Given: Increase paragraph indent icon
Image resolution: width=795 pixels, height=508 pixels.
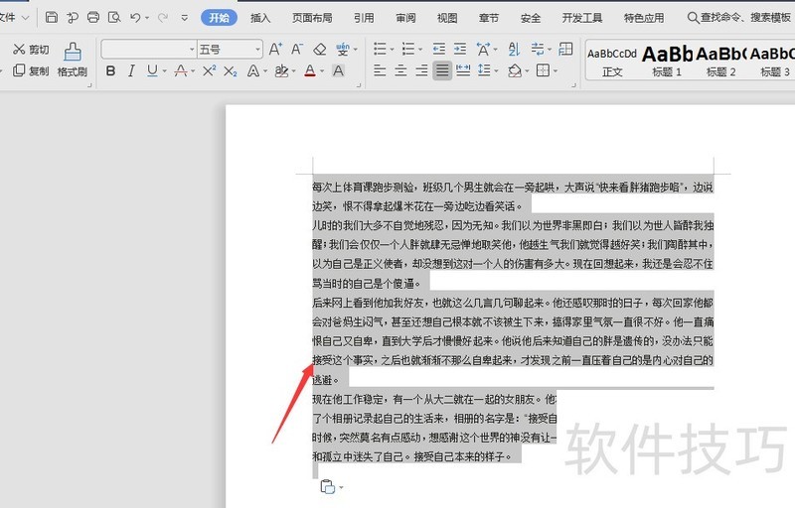Looking at the screenshot, I should [x=460, y=49].
